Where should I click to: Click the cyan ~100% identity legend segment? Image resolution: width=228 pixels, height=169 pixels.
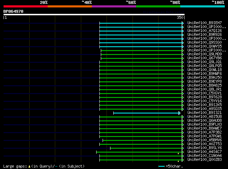[x=202, y=6]
